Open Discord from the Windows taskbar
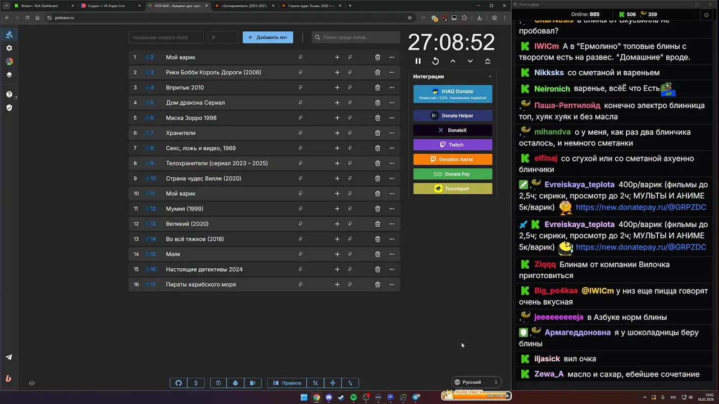The width and height of the screenshot is (719, 404). pos(329,397)
